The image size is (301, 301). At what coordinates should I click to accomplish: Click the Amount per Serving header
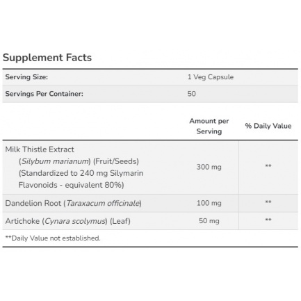click(209, 126)
